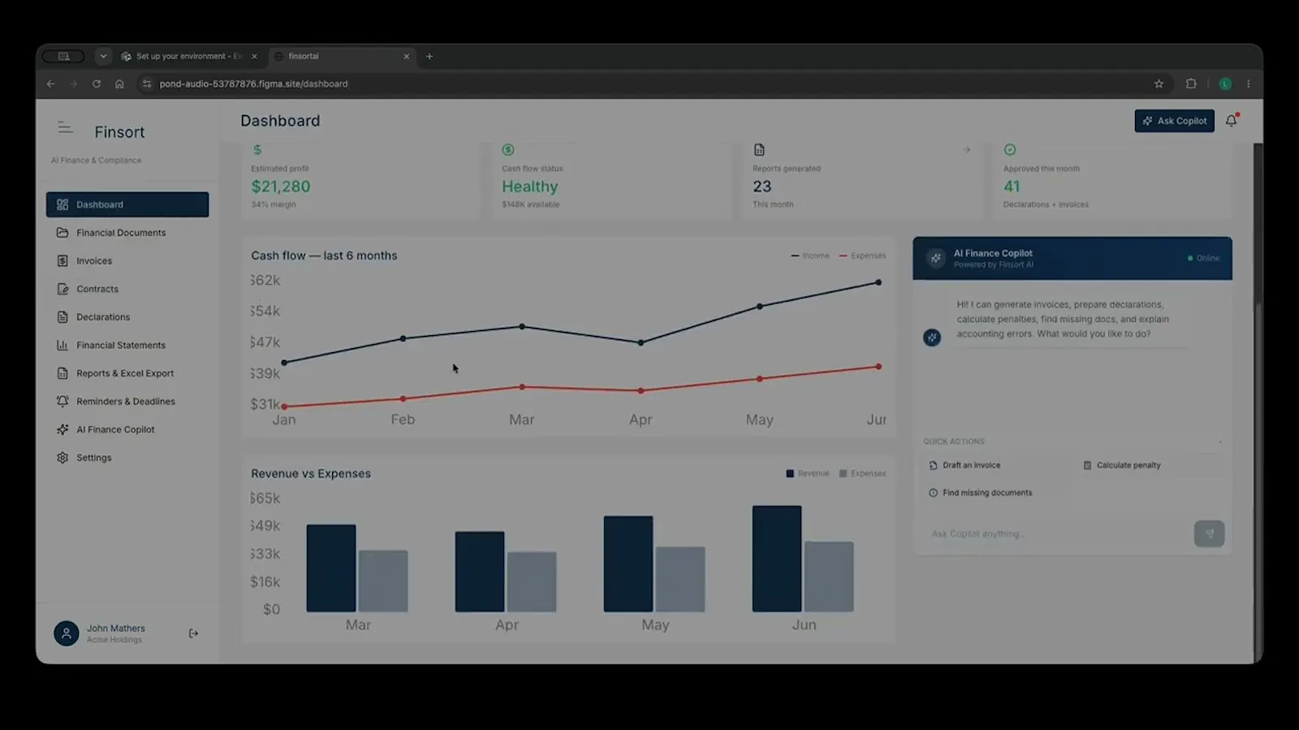Click the send message button in Copilot
1299x730 pixels.
tap(1209, 534)
